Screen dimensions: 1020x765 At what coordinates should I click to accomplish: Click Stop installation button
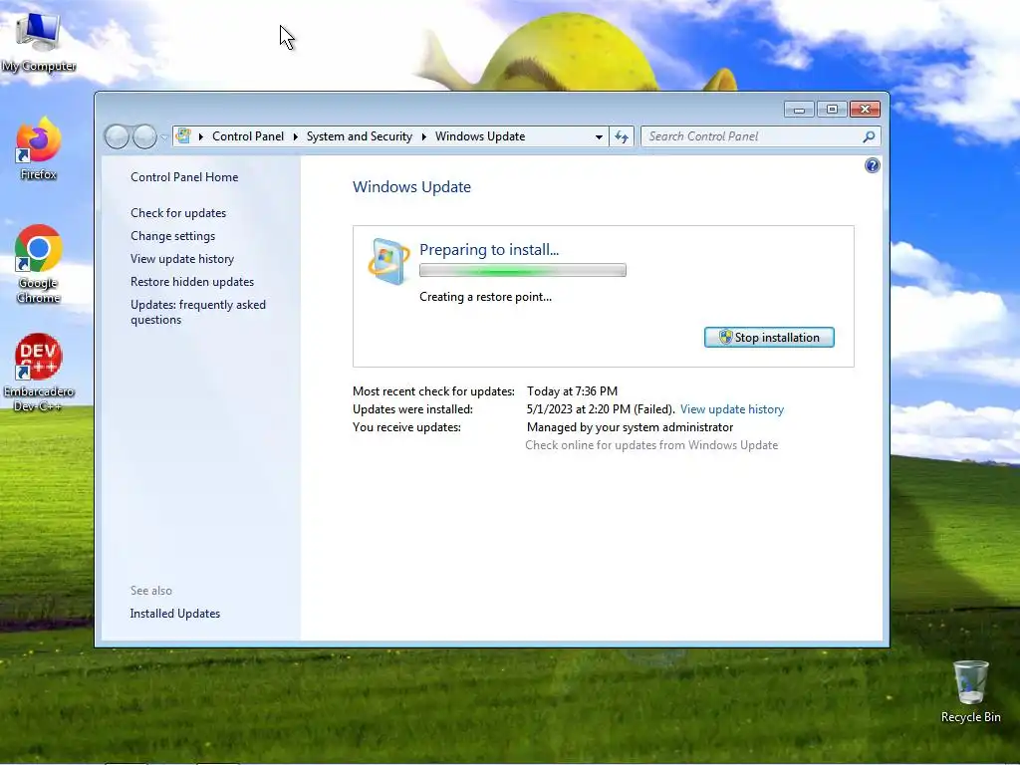[769, 337]
